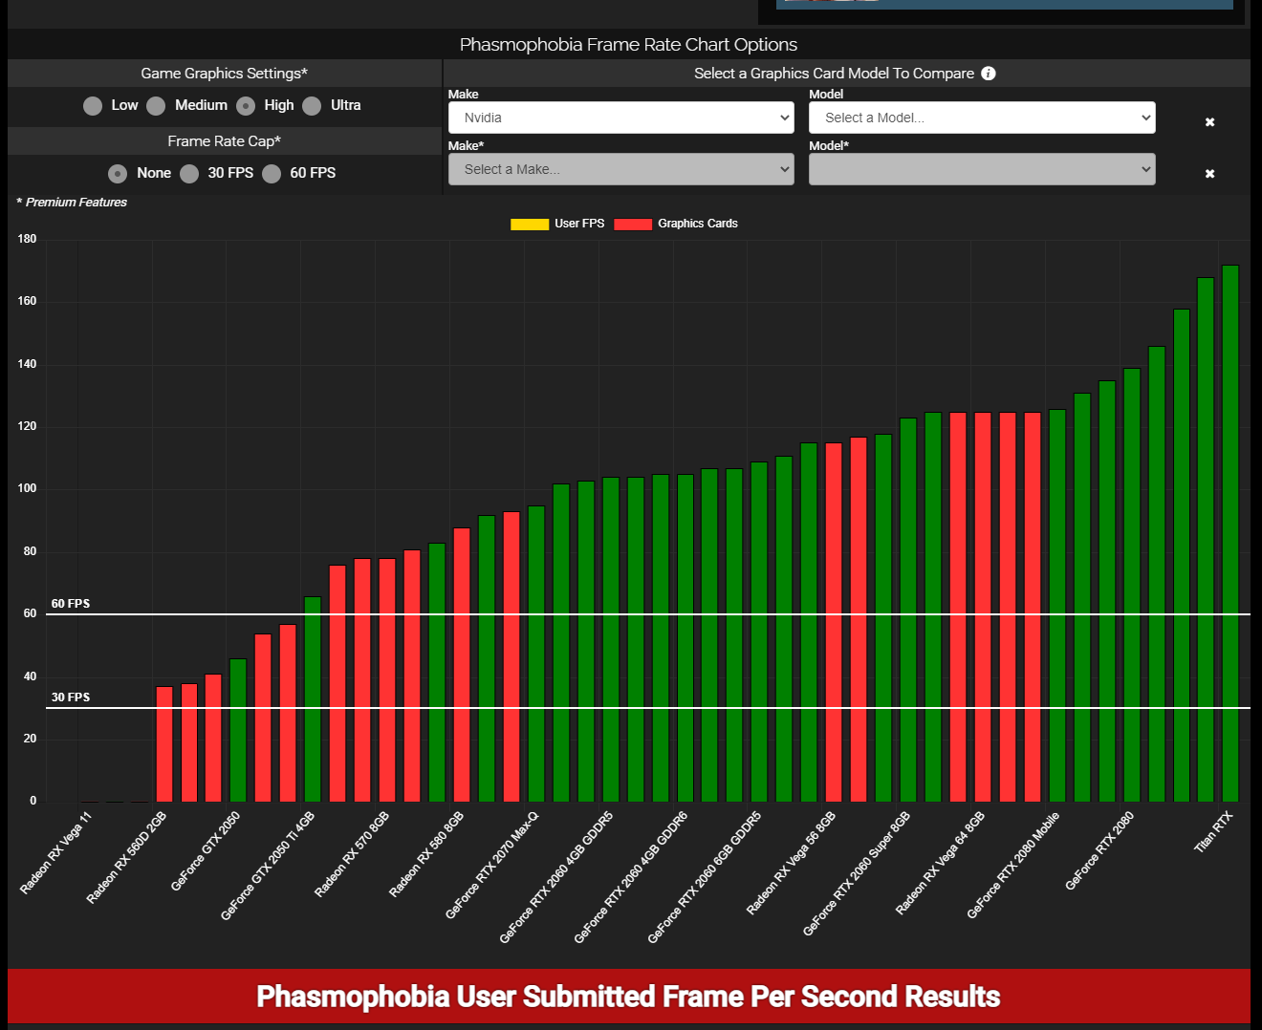The height and width of the screenshot is (1030, 1262).
Task: Click the User Submitted Frame Per Second banner
Action: point(628,997)
